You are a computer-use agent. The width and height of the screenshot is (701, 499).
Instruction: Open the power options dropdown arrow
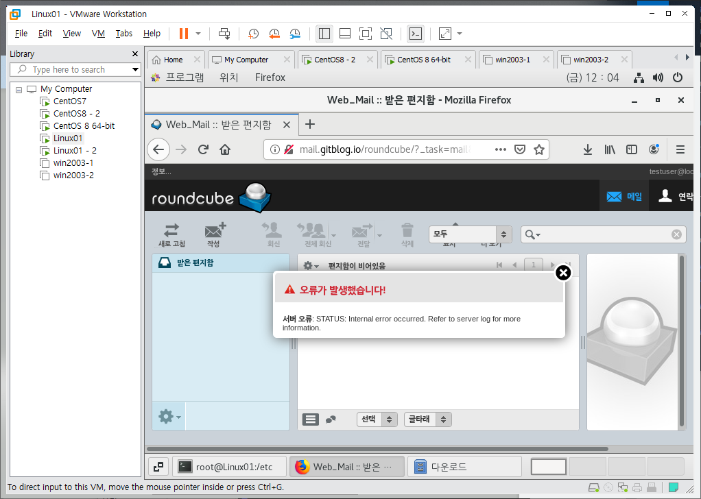(x=198, y=34)
